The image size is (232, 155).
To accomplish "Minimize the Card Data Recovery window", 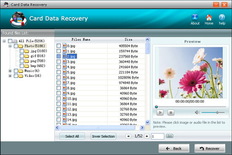I will tap(216, 5).
